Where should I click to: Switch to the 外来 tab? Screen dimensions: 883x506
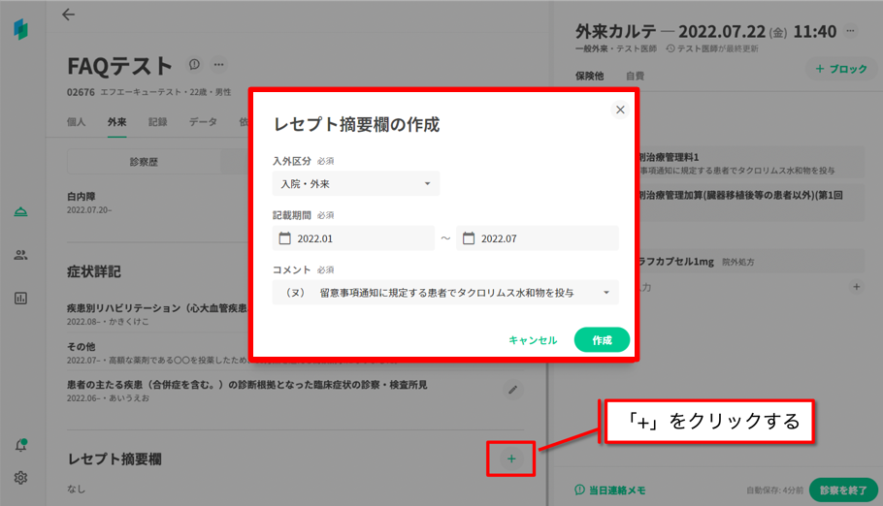click(x=117, y=122)
